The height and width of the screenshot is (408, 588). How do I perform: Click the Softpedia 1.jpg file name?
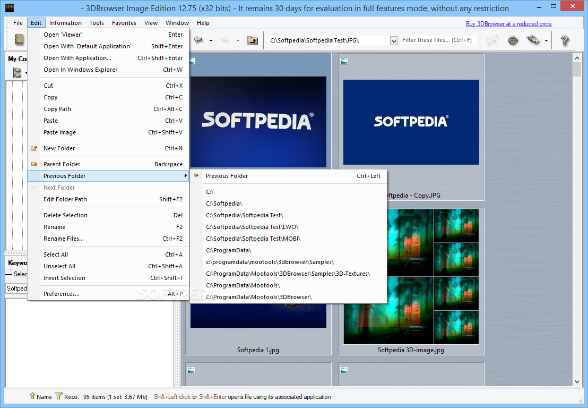pos(258,350)
